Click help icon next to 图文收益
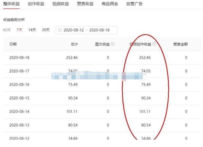The width and height of the screenshot is (203, 147). coord(113,44)
